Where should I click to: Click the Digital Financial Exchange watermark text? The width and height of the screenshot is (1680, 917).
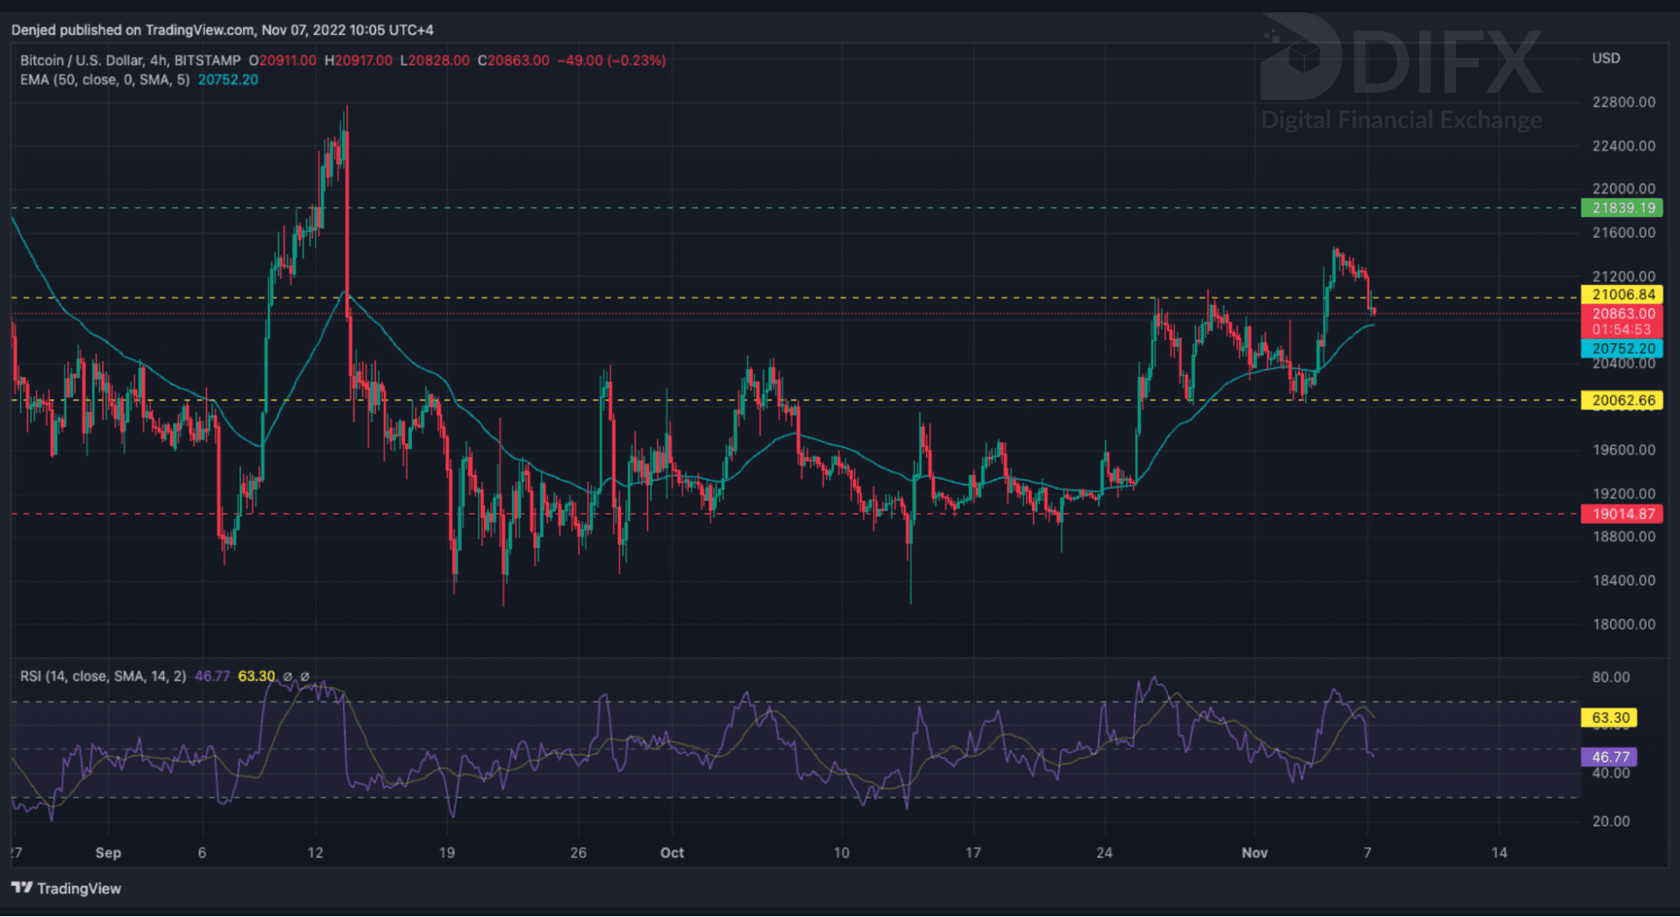pos(1401,120)
